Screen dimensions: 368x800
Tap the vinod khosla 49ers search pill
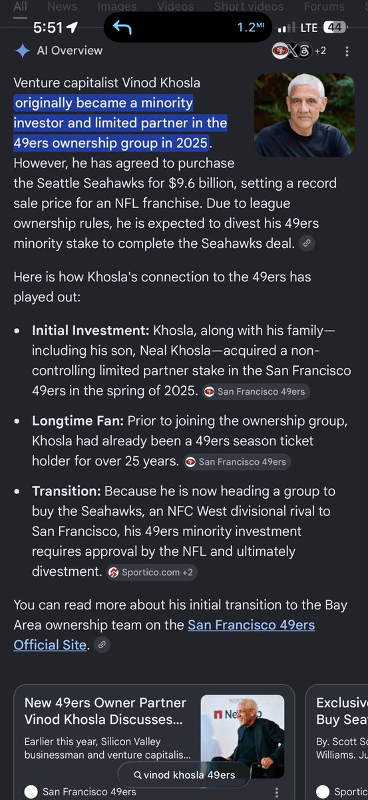pos(184,775)
